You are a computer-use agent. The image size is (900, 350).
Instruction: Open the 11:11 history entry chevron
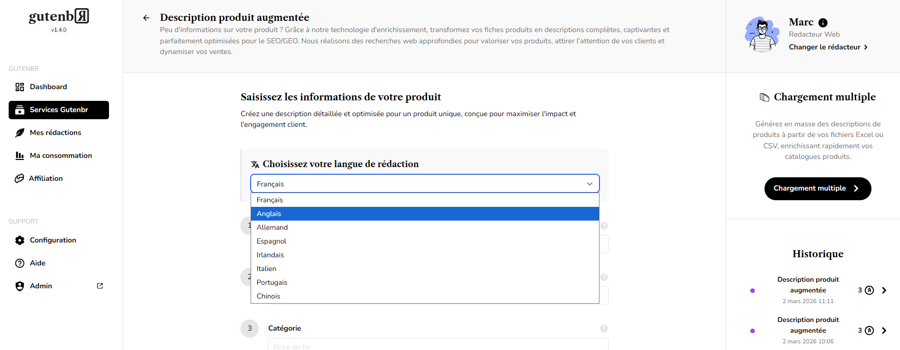pos(884,290)
